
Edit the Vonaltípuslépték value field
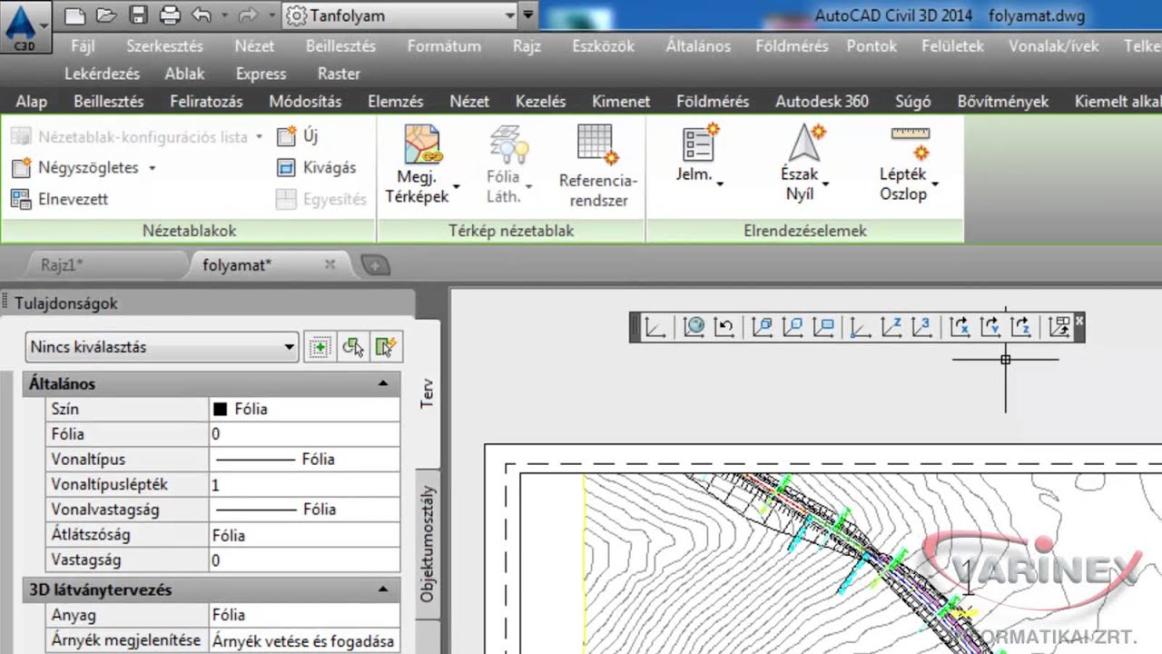304,485
